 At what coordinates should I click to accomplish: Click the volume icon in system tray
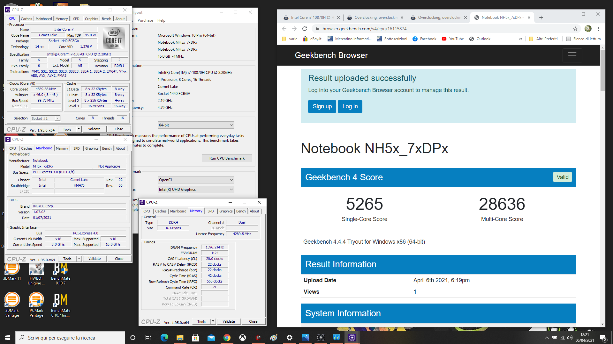tap(570, 338)
